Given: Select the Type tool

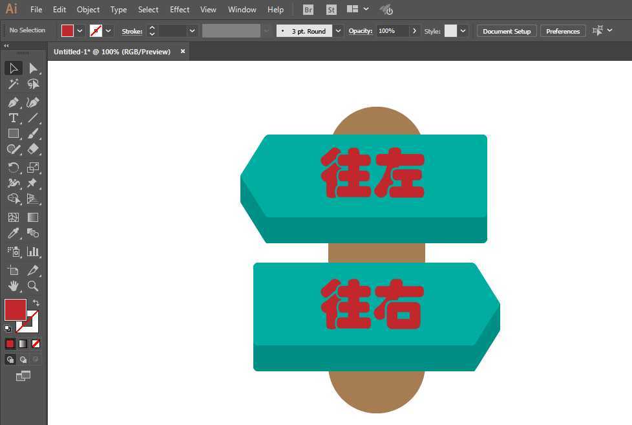Looking at the screenshot, I should pos(13,118).
